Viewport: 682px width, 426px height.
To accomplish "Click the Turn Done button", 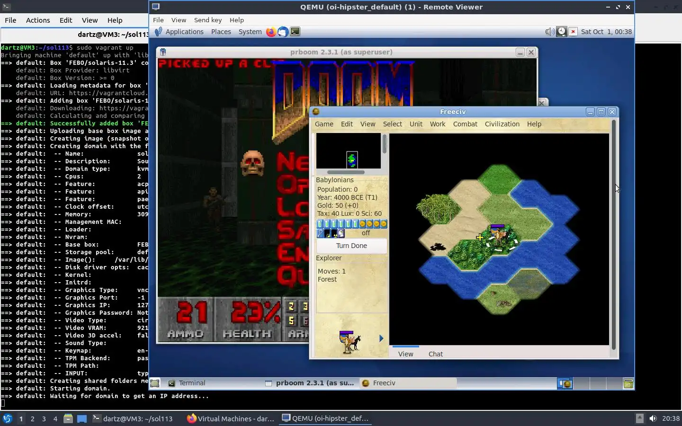I will [351, 246].
